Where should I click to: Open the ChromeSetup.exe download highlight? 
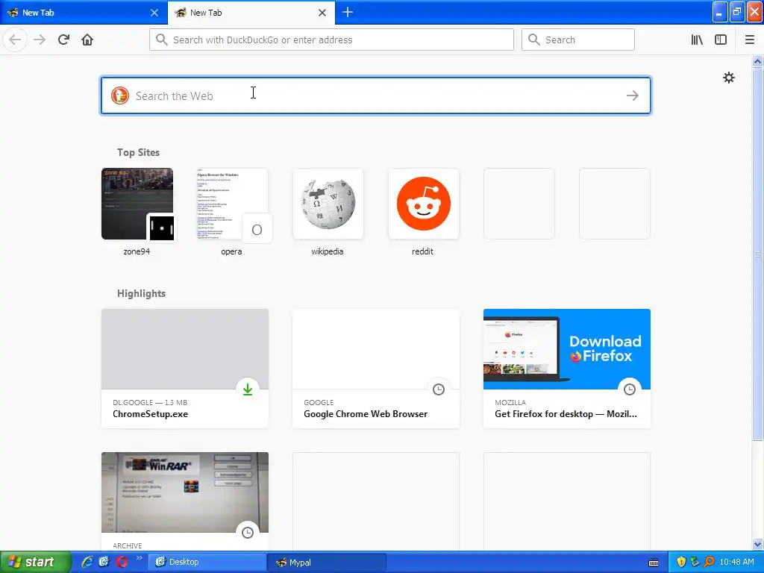tap(185, 369)
